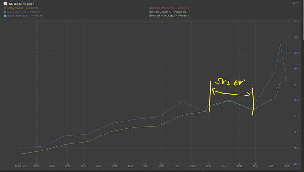
Task: Click the 54.00 voltage axis label
Action: [296, 100]
